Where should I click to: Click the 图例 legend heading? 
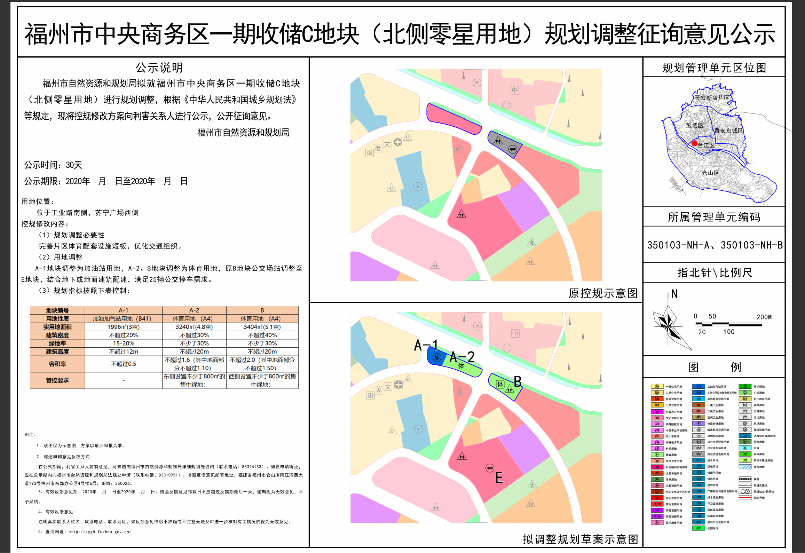715,367
